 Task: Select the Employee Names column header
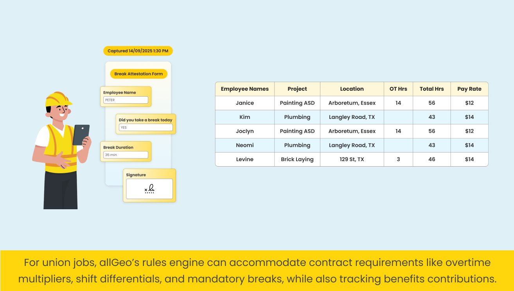coord(244,89)
